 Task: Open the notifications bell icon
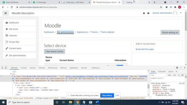pyautogui.click(x=144, y=13)
